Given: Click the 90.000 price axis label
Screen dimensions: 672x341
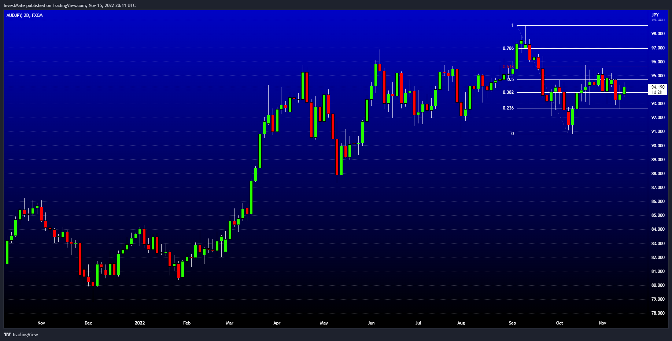Looking at the screenshot, I should (x=658, y=146).
